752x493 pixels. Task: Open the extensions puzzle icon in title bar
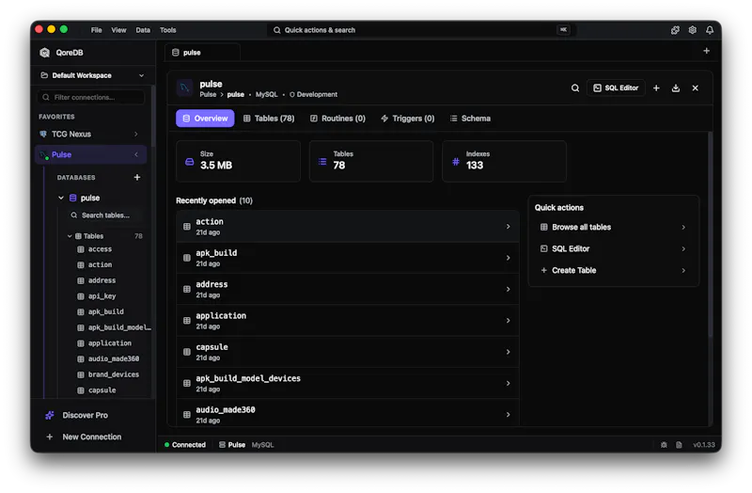(675, 30)
